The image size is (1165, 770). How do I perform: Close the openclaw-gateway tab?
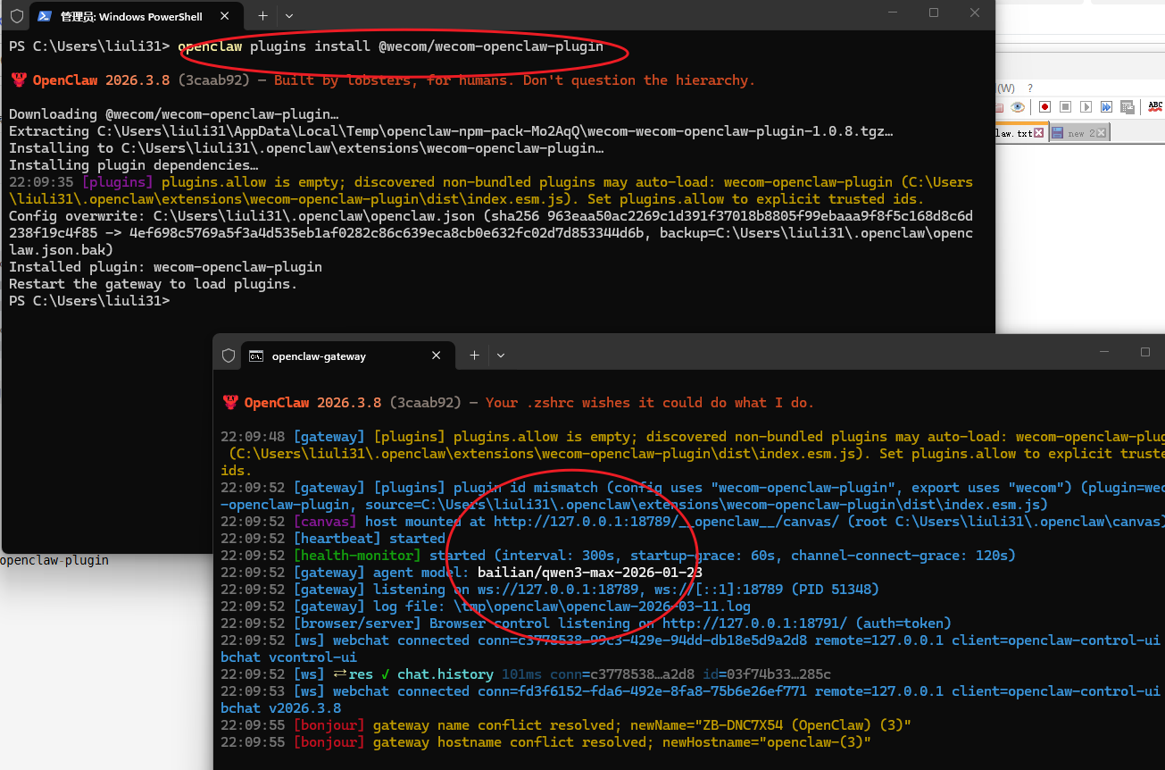click(x=437, y=356)
